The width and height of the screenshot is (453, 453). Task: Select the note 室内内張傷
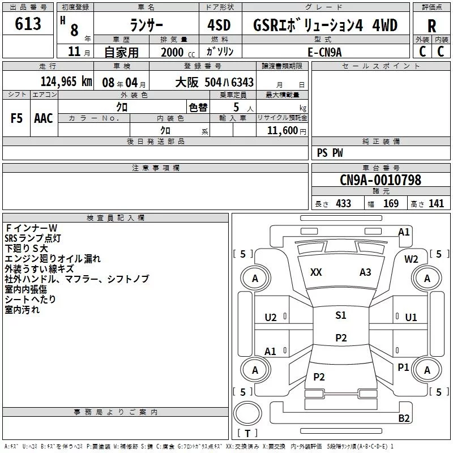25,289
